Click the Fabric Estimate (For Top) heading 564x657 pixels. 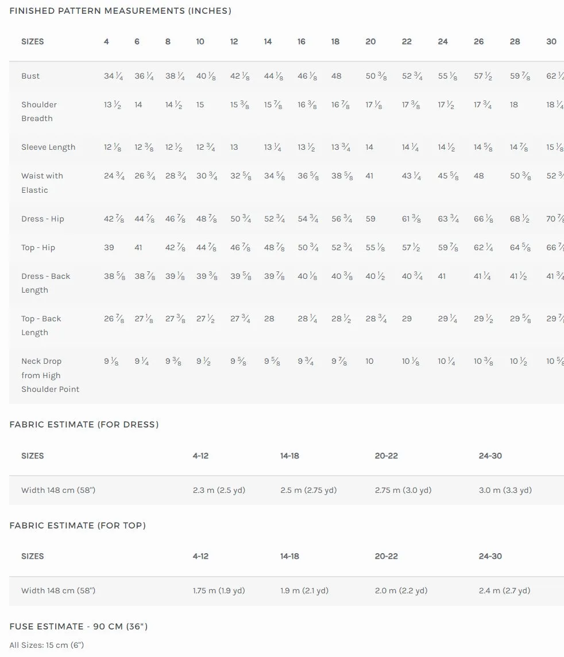coord(78,526)
